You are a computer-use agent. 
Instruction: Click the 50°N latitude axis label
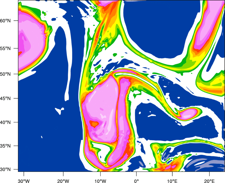pyautogui.click(x=5, y=74)
